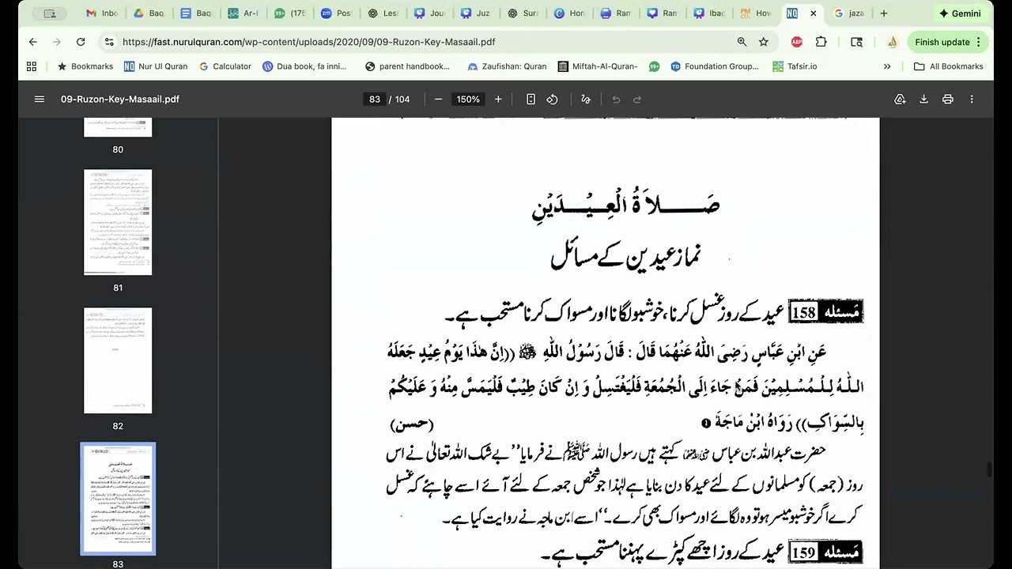This screenshot has width=1012, height=569.
Task: Click the undo annotation icon
Action: click(616, 99)
